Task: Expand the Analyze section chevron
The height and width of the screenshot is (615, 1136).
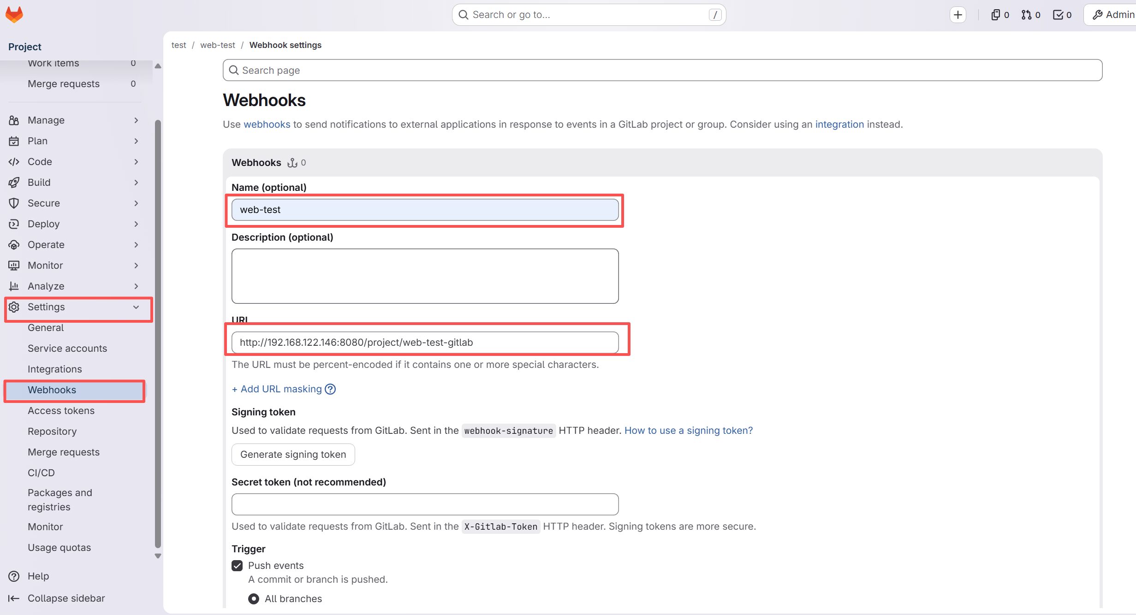Action: [x=136, y=286]
